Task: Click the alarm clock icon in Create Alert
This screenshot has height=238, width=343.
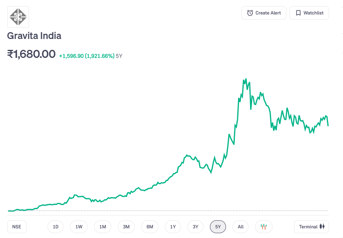Action: [250, 13]
